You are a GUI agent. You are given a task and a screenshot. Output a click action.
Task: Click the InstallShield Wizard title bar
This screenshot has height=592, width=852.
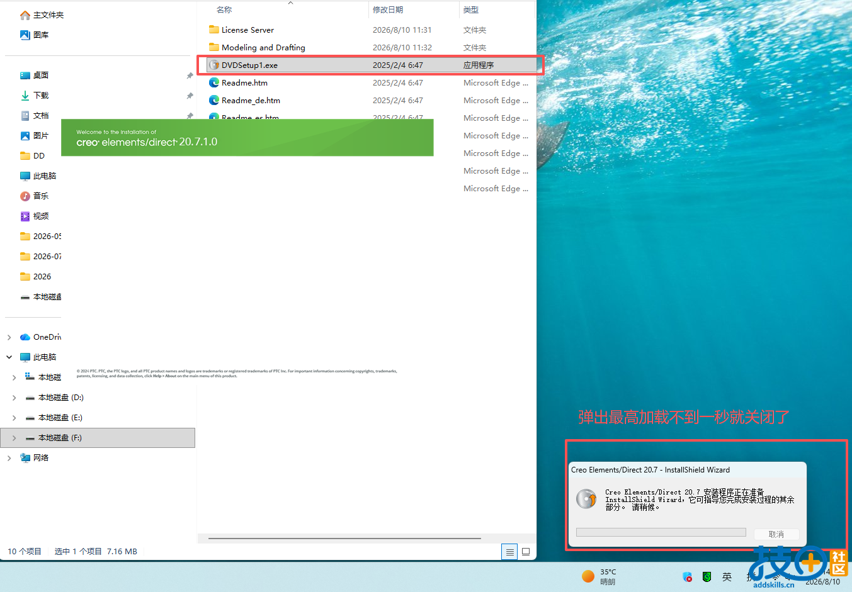[x=687, y=470]
